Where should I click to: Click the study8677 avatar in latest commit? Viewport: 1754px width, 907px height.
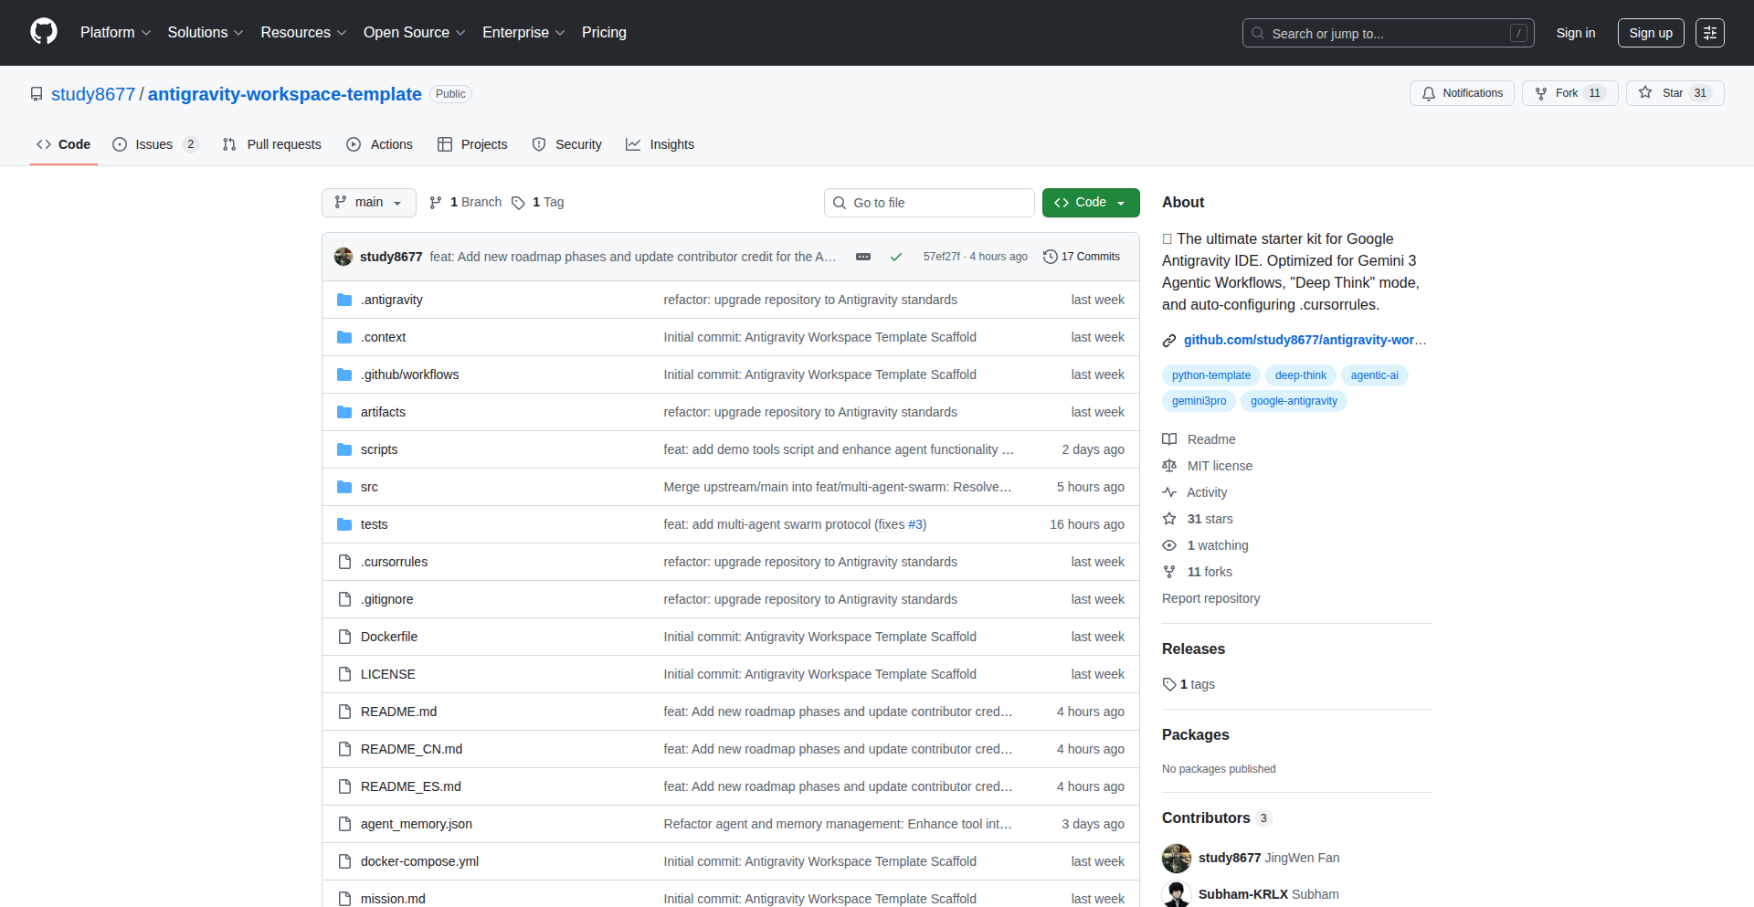point(343,257)
